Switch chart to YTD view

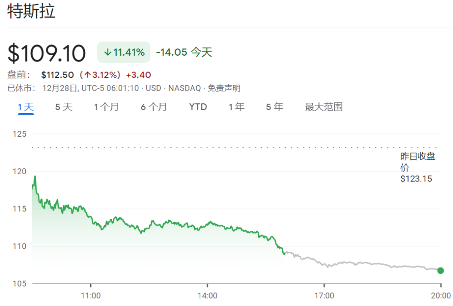(x=198, y=107)
